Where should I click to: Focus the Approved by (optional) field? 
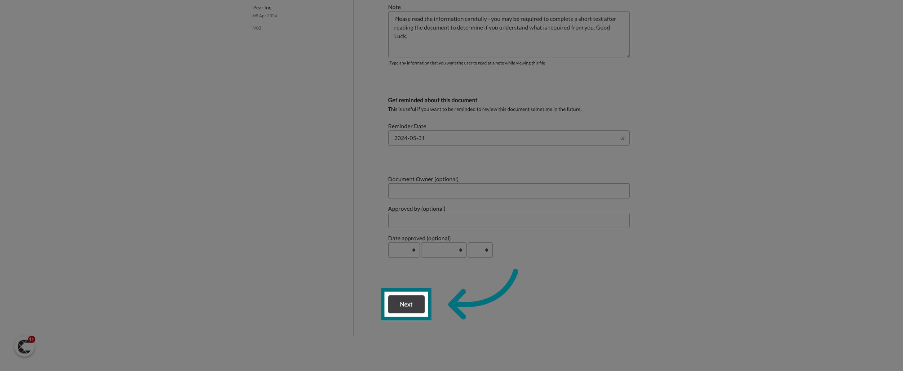(509, 220)
